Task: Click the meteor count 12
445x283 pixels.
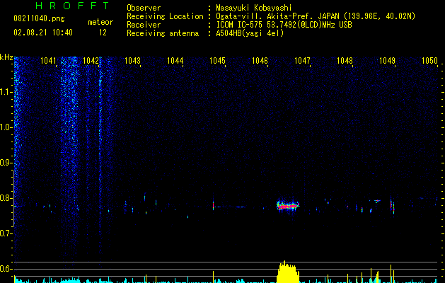Action: (x=103, y=33)
